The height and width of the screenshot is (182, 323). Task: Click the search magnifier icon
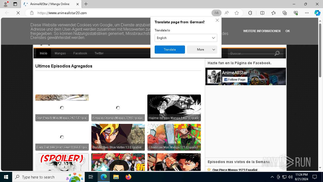tap(277, 53)
